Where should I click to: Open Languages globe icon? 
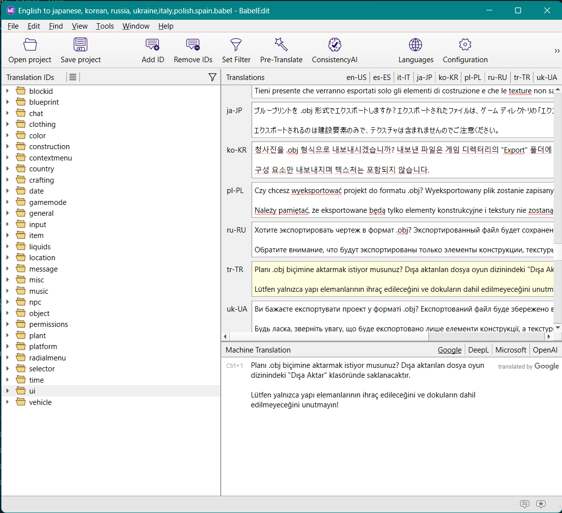pyautogui.click(x=415, y=45)
